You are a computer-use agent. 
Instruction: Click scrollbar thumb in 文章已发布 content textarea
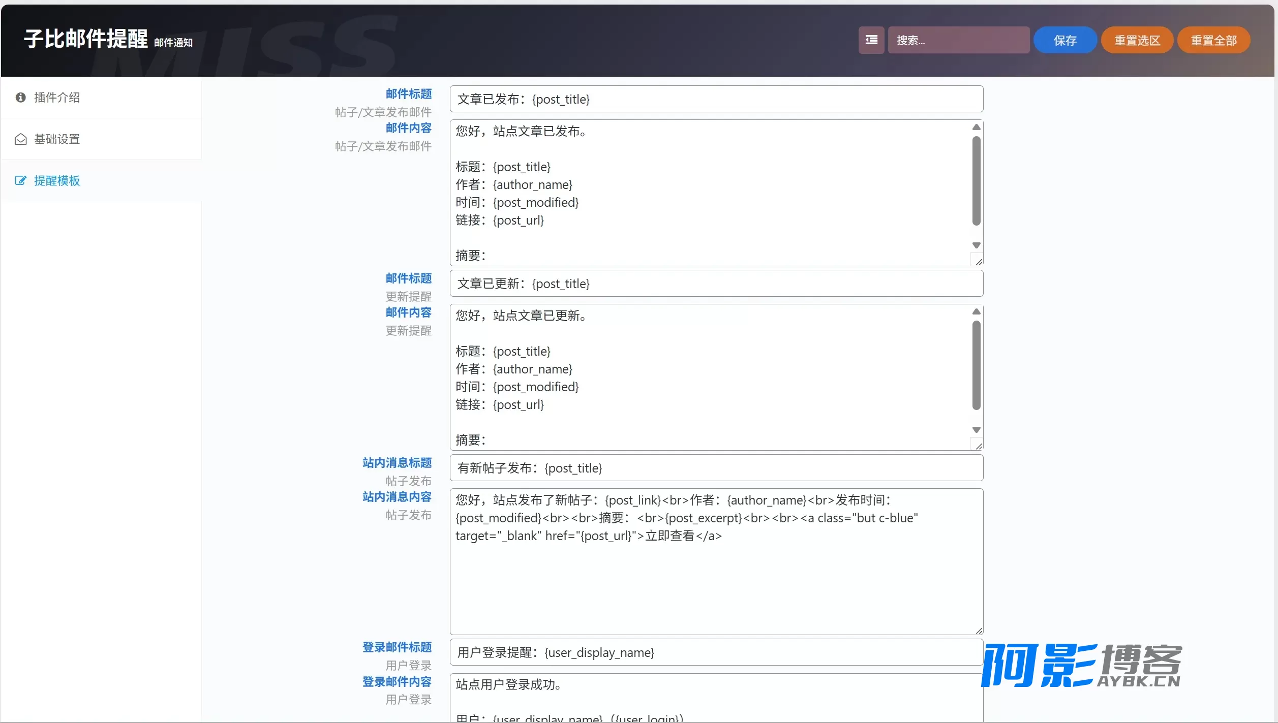tap(976, 181)
